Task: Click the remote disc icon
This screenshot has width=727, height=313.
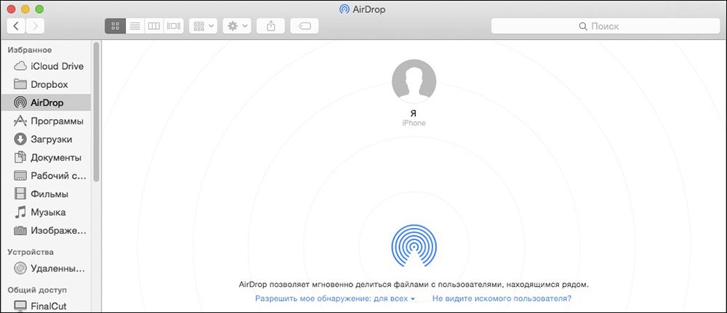Action: pos(20,268)
